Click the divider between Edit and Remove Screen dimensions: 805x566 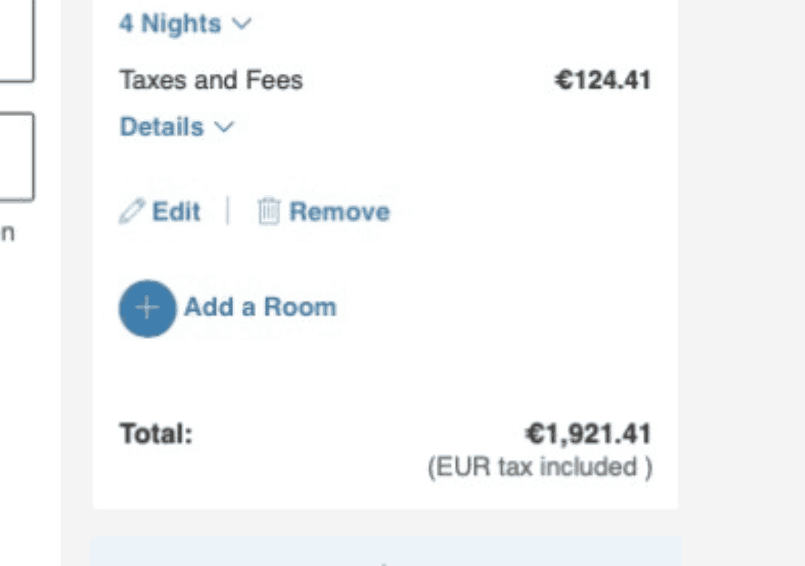(228, 211)
